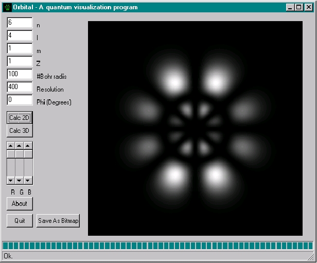Click the Orbital app icon in title bar

8,8
